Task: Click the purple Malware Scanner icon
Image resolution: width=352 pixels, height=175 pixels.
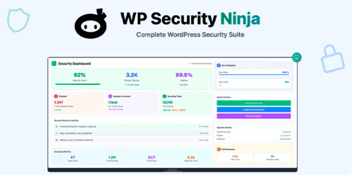Action: point(110,96)
